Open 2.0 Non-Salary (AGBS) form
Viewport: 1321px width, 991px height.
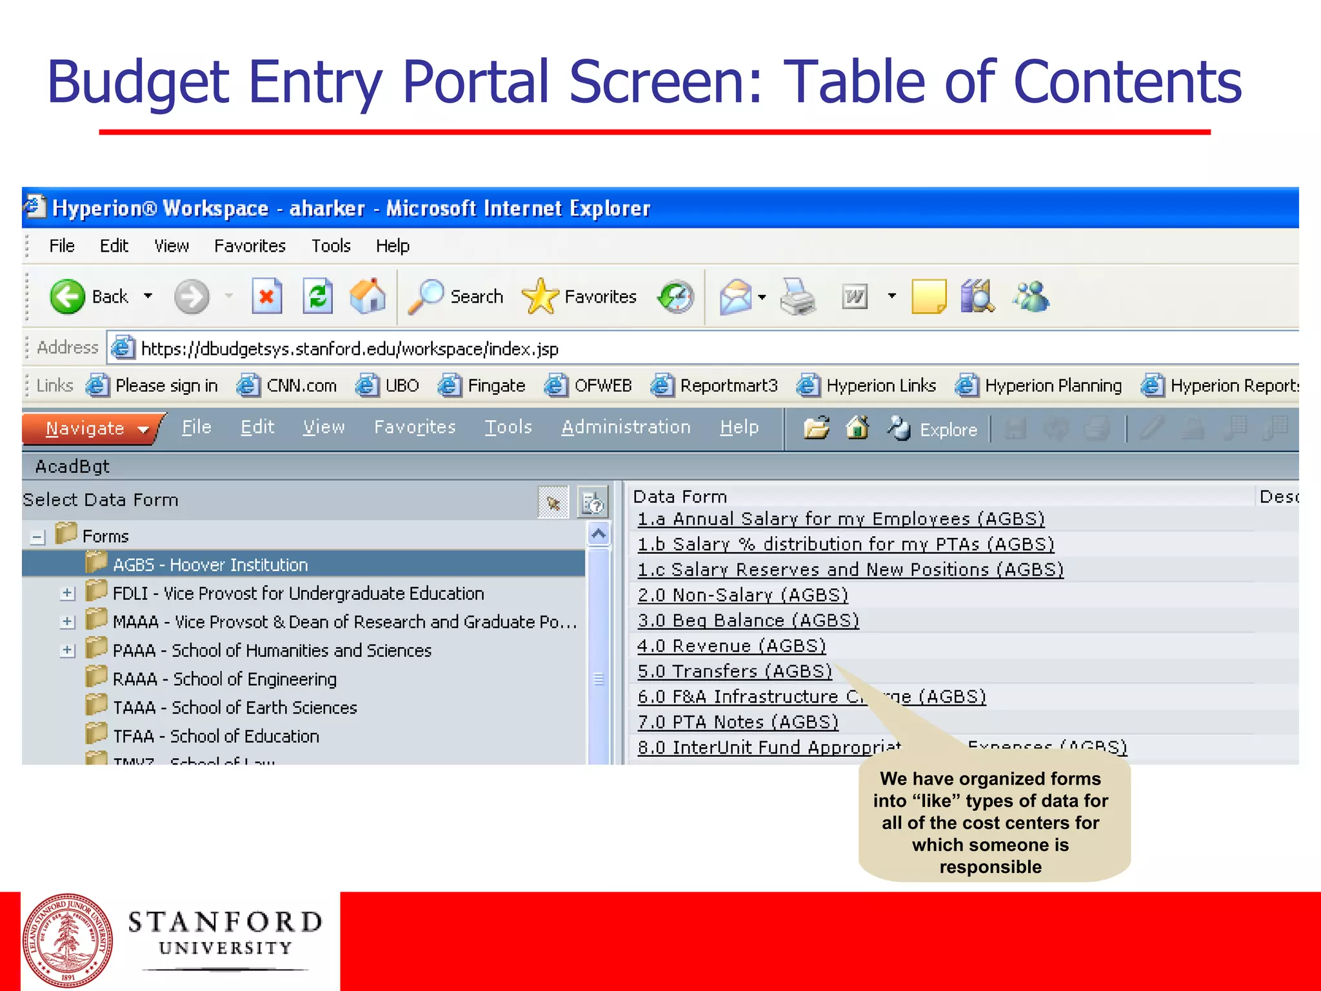[742, 595]
